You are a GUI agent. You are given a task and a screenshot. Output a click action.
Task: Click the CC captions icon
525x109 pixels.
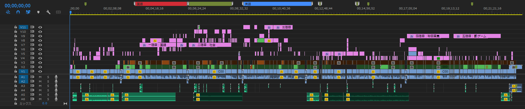click(58, 12)
